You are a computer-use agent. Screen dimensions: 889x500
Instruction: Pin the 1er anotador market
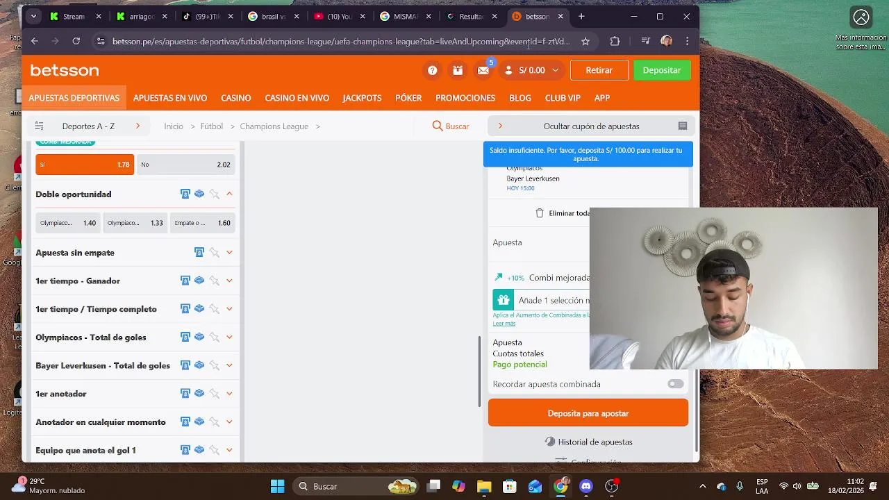215,394
